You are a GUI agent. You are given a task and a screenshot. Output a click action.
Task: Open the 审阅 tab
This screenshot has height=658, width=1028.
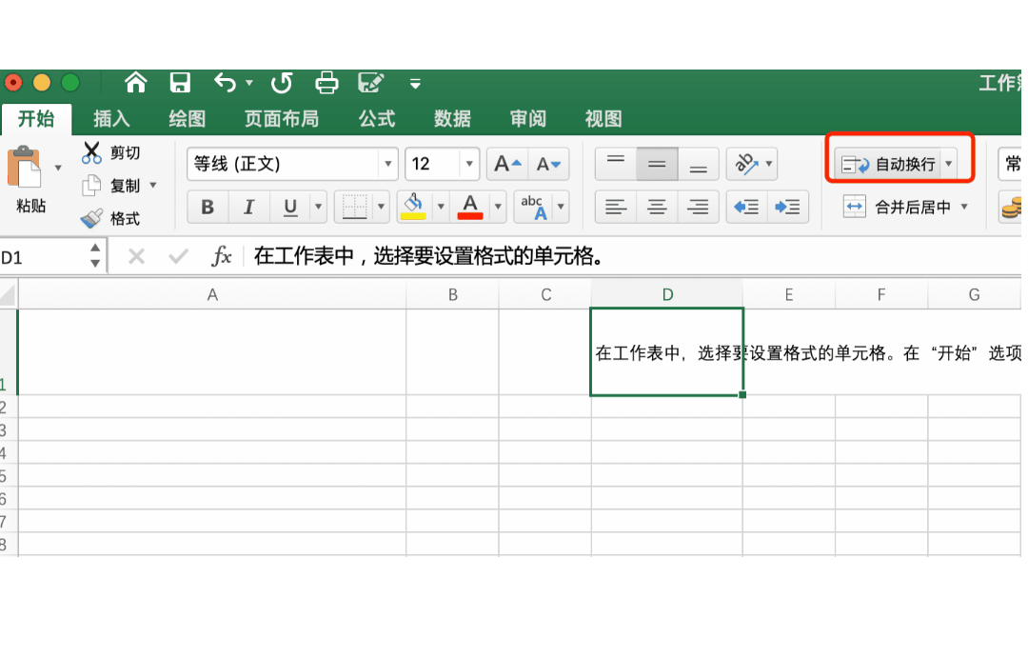(527, 119)
